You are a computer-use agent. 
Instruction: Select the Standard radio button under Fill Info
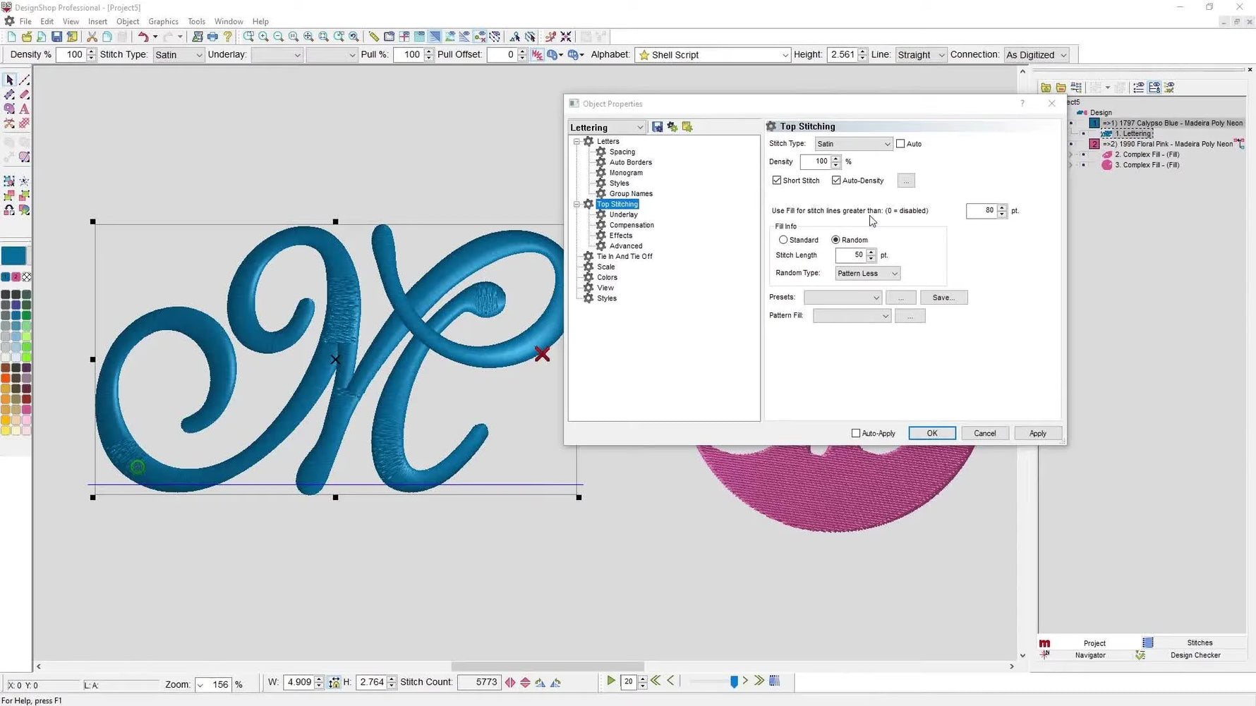pyautogui.click(x=783, y=240)
